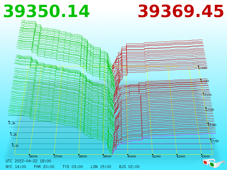Screen dimensions: 227x170
Task: Click the 0.2k volume axis label
Action: click(14, 135)
